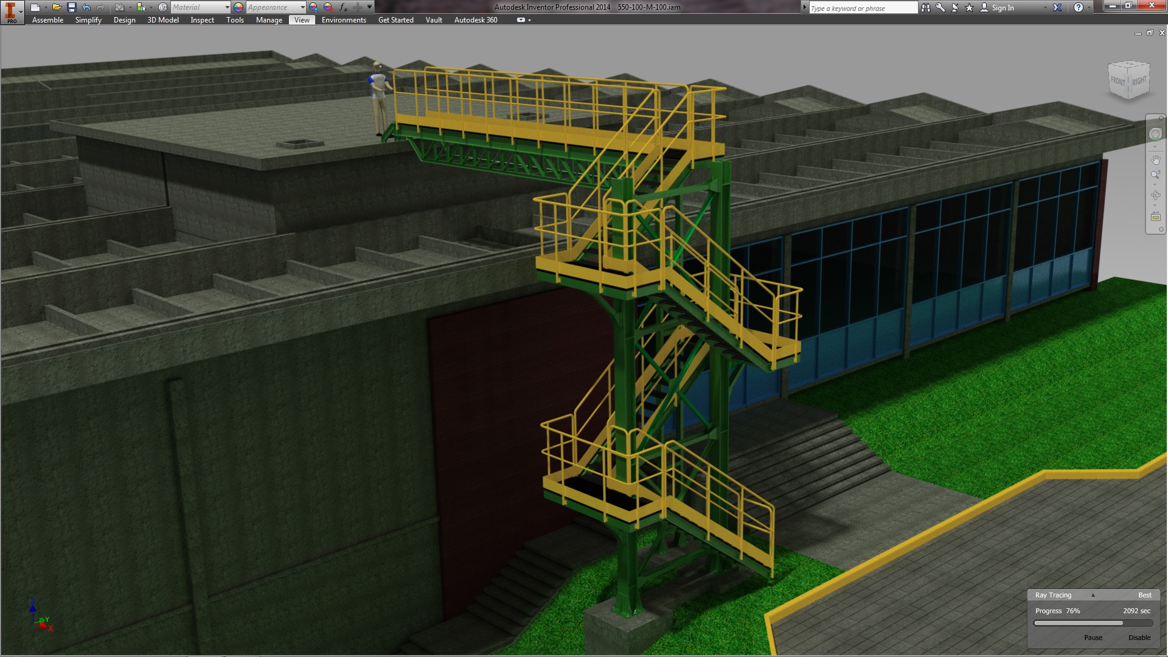The image size is (1168, 657).
Task: Click Disable in Ray Tracing panel
Action: coord(1139,638)
